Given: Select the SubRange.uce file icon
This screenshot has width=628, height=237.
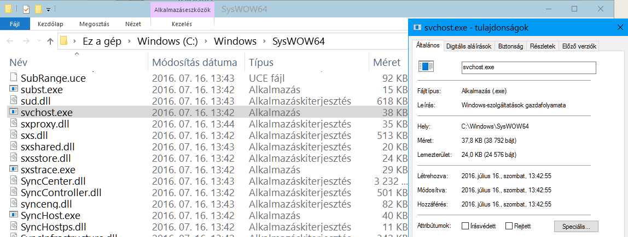Looking at the screenshot, I should tap(14, 78).
